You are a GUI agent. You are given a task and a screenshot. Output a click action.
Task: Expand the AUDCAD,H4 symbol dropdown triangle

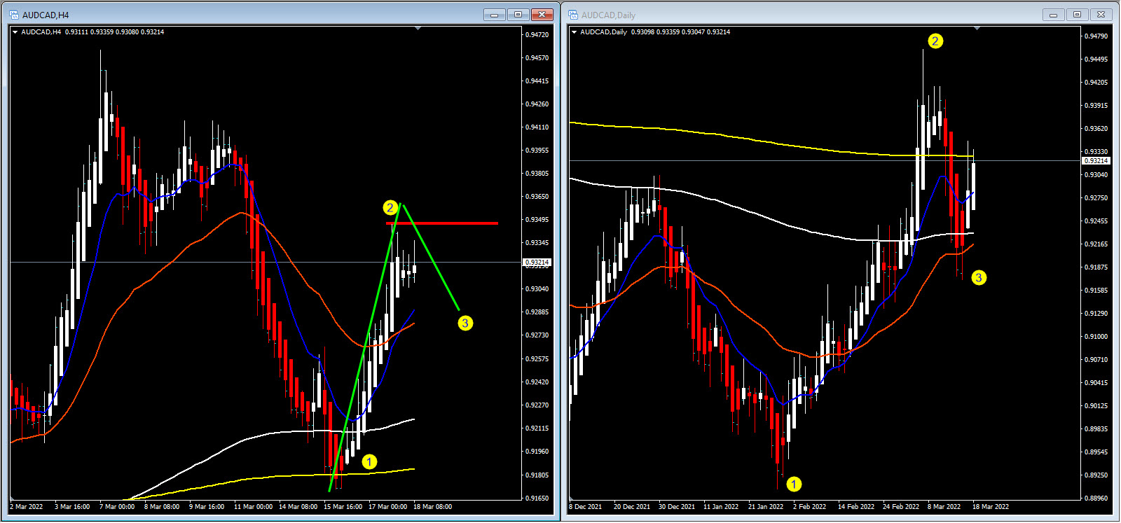tap(15, 32)
